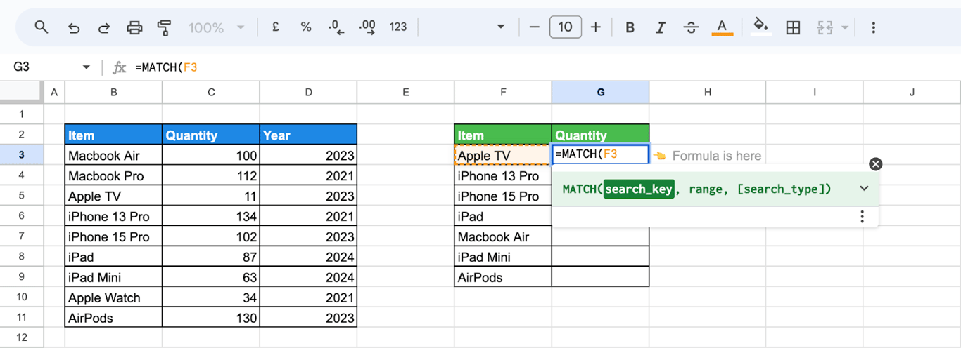Redo the last action
Screen dimensions: 961x348
click(103, 27)
